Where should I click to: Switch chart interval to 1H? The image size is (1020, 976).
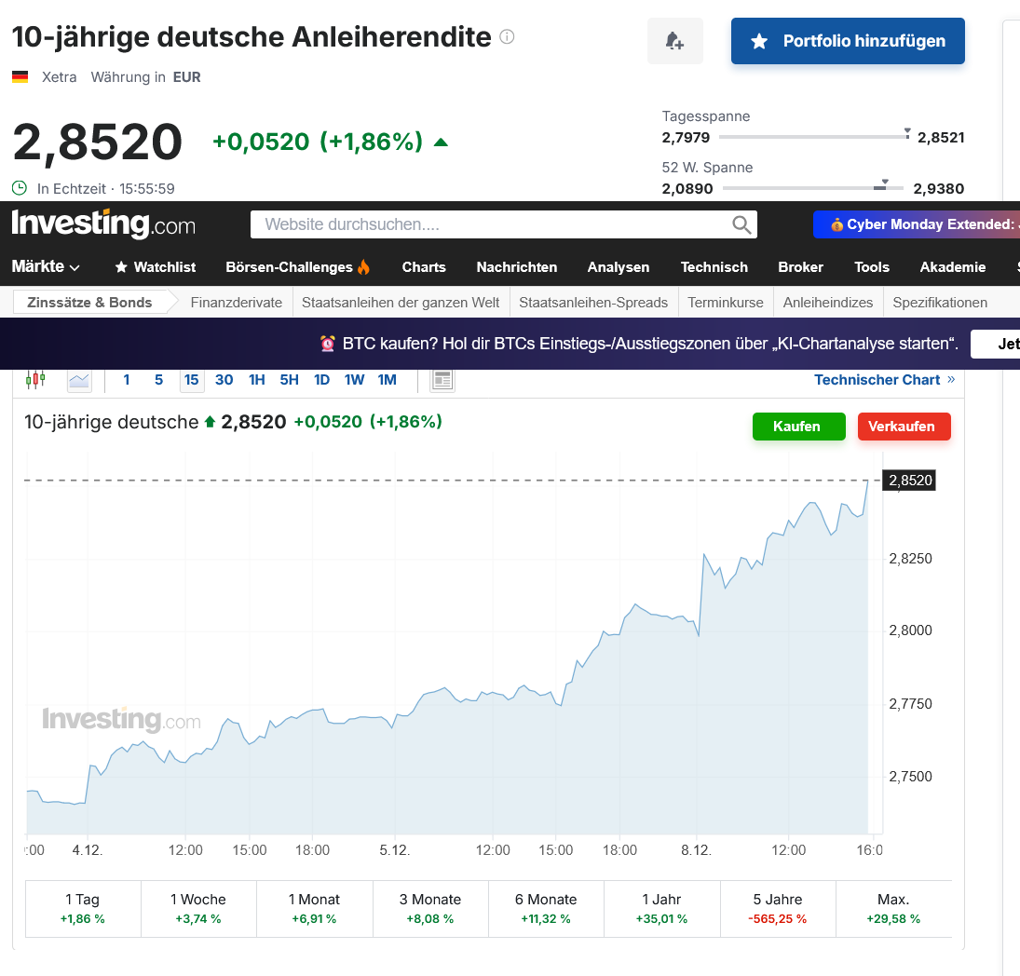pos(257,380)
